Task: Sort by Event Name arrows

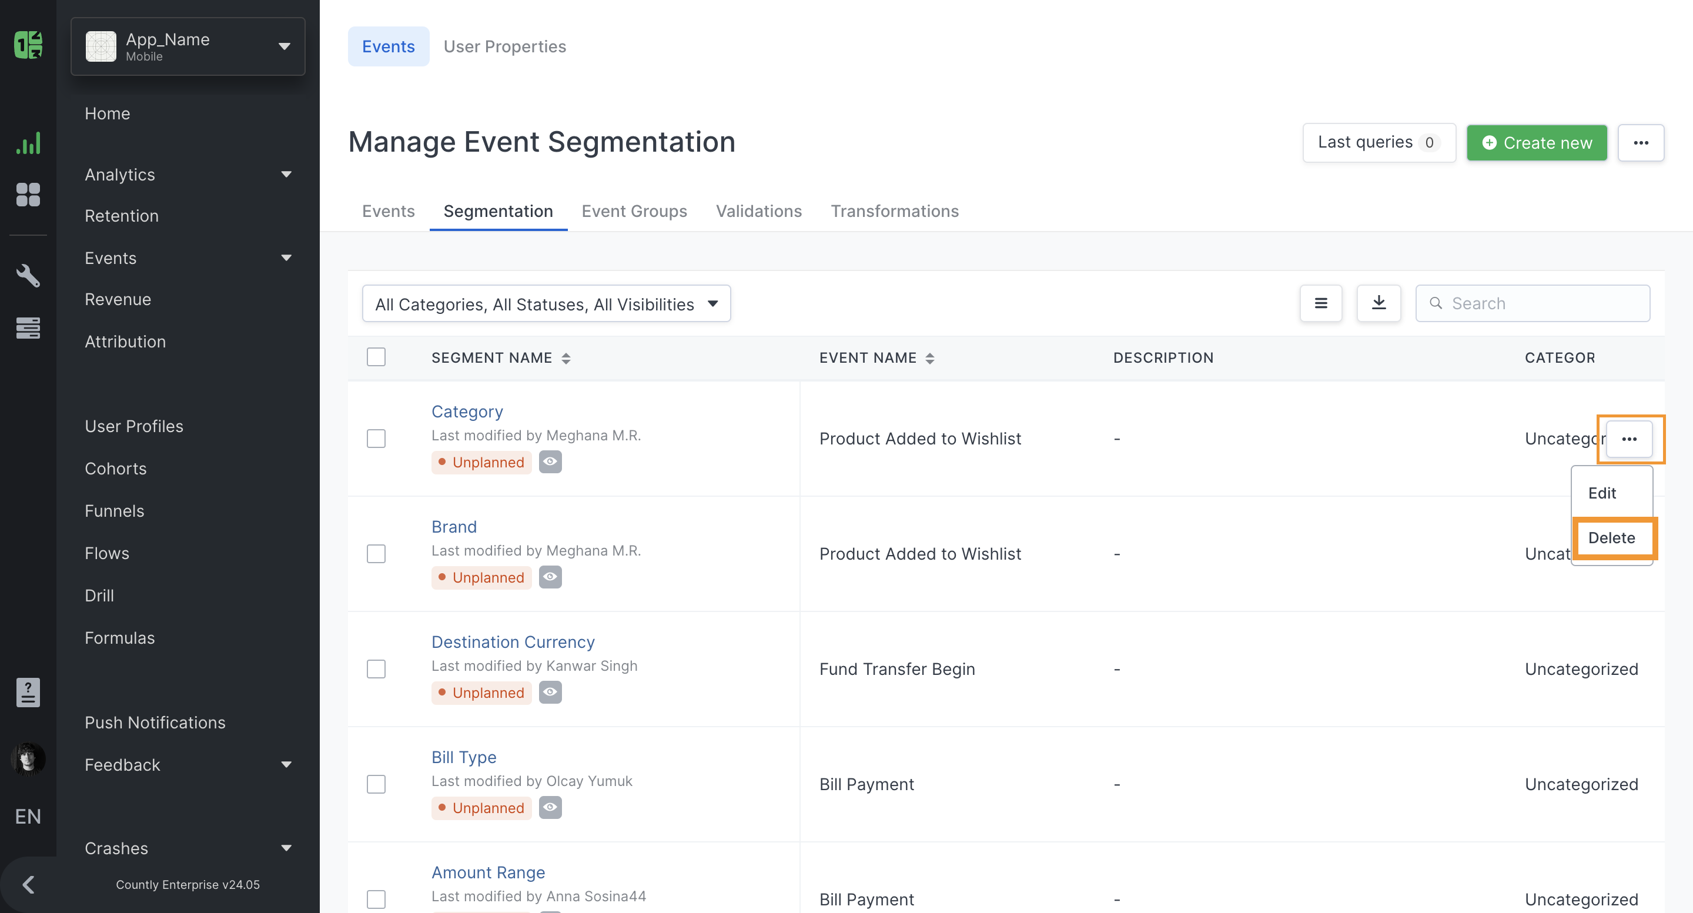Action: (929, 358)
